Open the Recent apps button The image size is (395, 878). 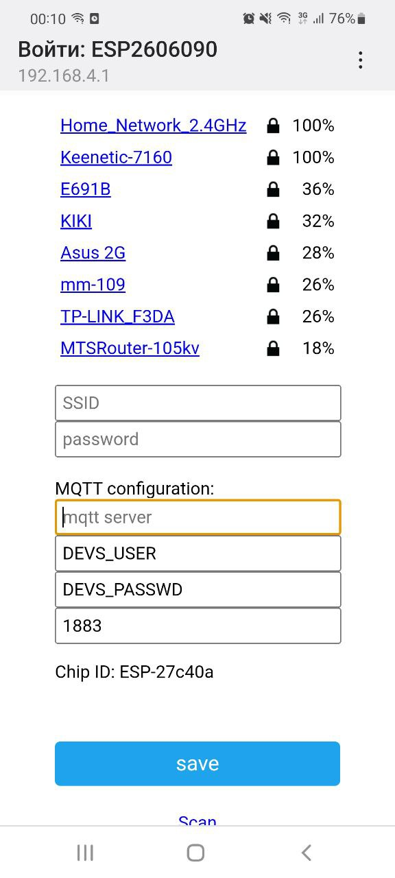tap(85, 853)
